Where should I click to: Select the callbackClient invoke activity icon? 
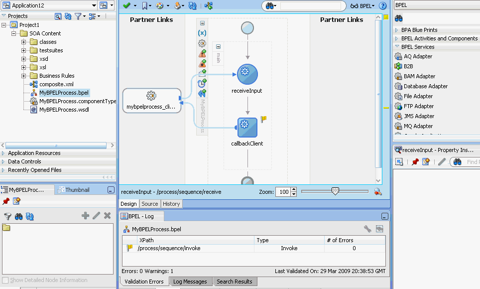point(247,127)
